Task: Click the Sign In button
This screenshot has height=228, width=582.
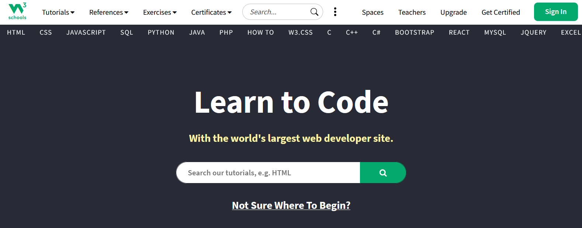Action: click(x=555, y=12)
